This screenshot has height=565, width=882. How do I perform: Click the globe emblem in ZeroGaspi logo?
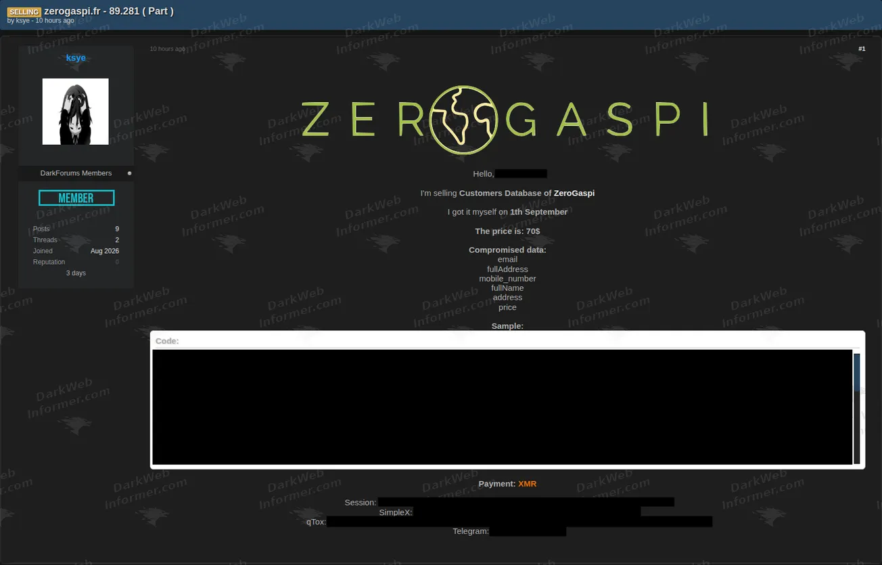coord(463,120)
